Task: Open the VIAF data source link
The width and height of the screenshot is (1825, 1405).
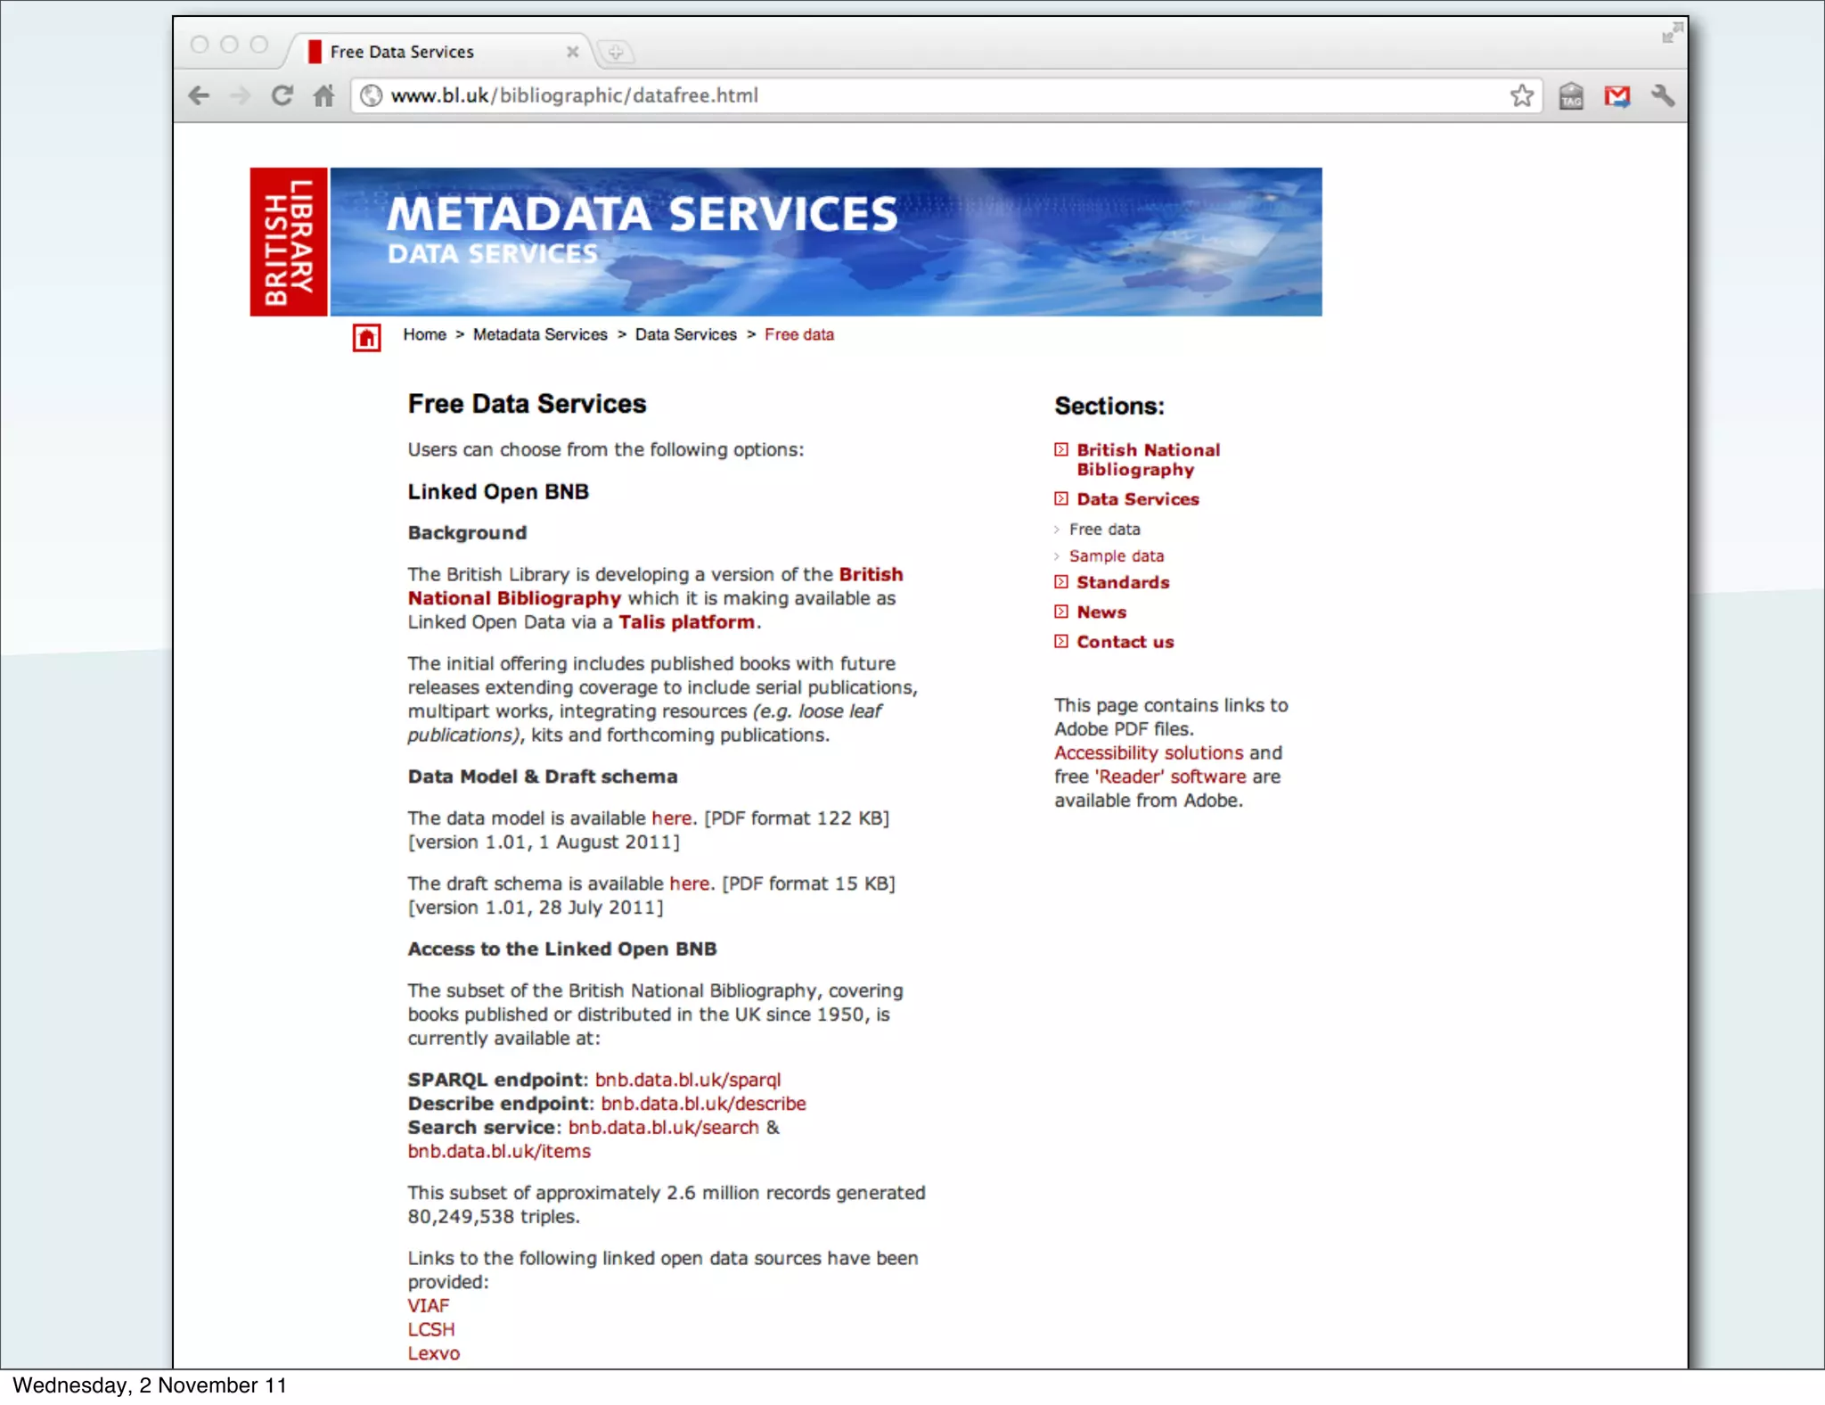Action: 429,1306
